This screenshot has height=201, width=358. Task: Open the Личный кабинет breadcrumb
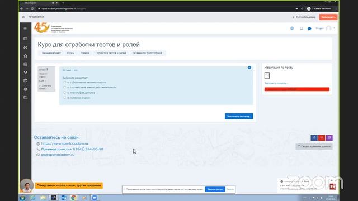pos(51,53)
